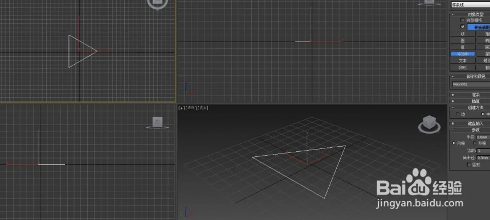Uncheck the box beside 开始新图形
This screenshot has width=490, height=220.
[x=463, y=27]
